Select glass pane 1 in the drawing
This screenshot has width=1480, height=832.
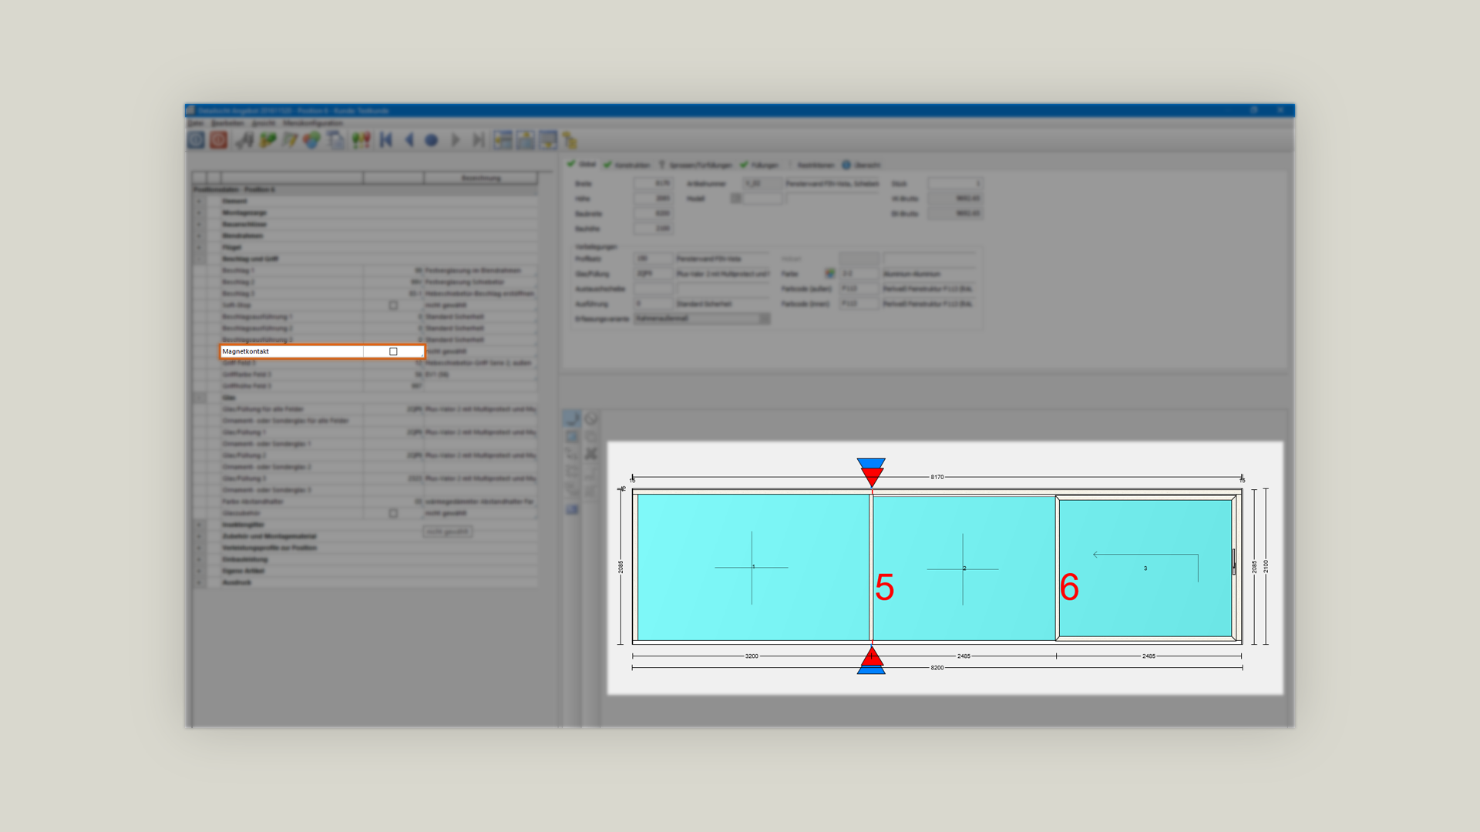pyautogui.click(x=752, y=568)
